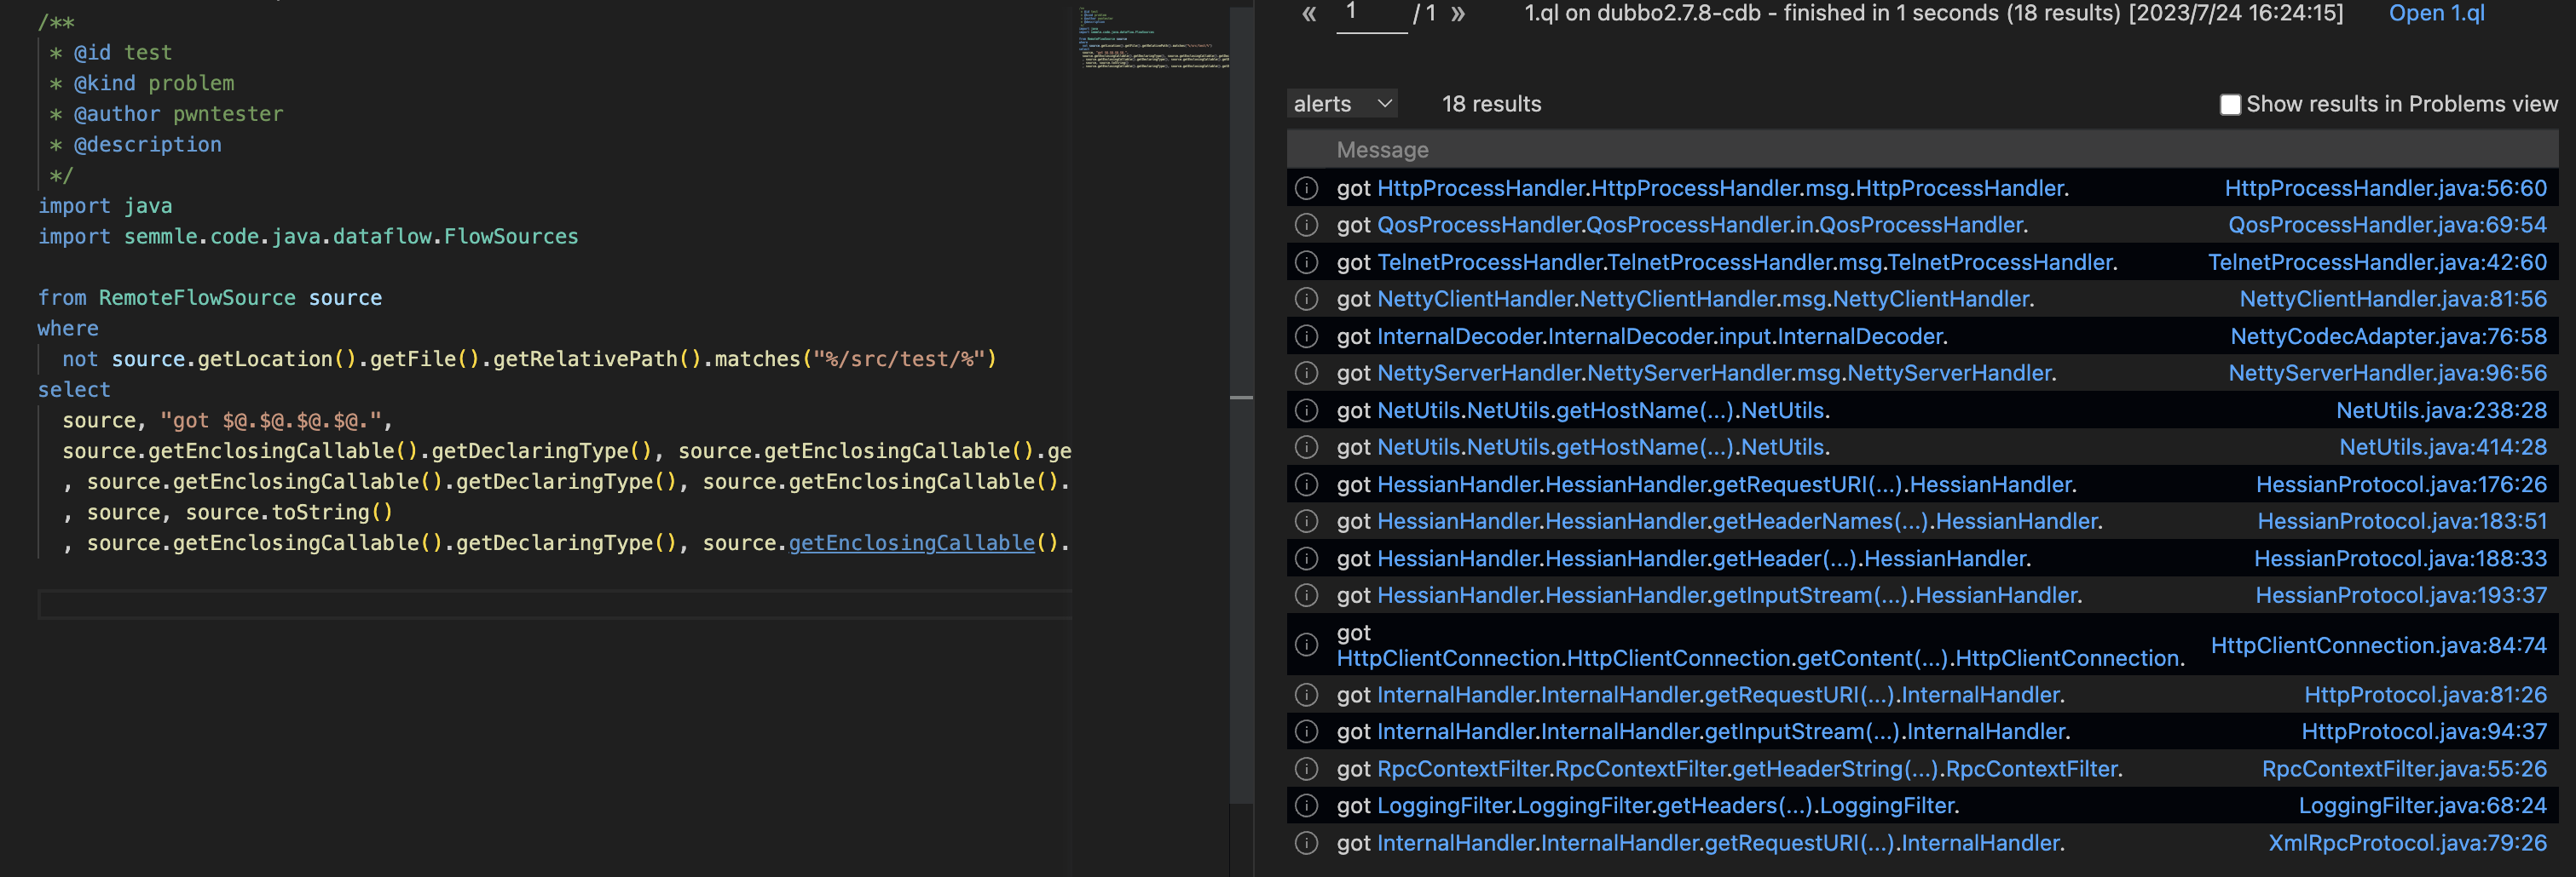Click info icon for HttpProtocol.java:81:26 row

tap(1306, 694)
